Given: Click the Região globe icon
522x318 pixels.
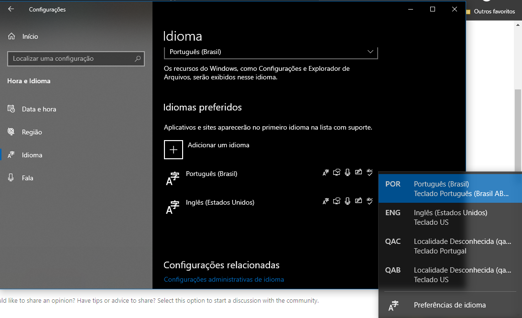Looking at the screenshot, I should click(x=11, y=132).
